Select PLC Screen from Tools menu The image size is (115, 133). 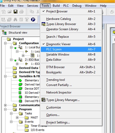[71, 49]
